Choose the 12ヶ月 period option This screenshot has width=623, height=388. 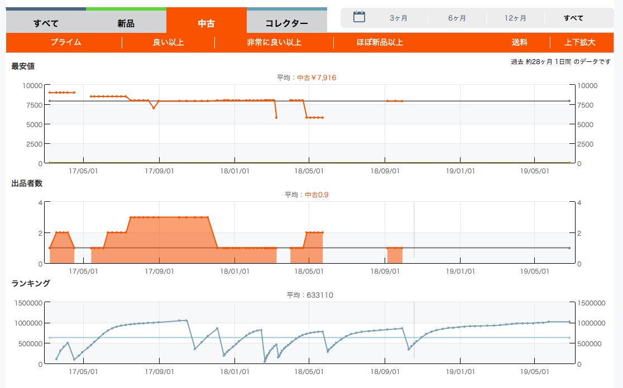pos(515,18)
